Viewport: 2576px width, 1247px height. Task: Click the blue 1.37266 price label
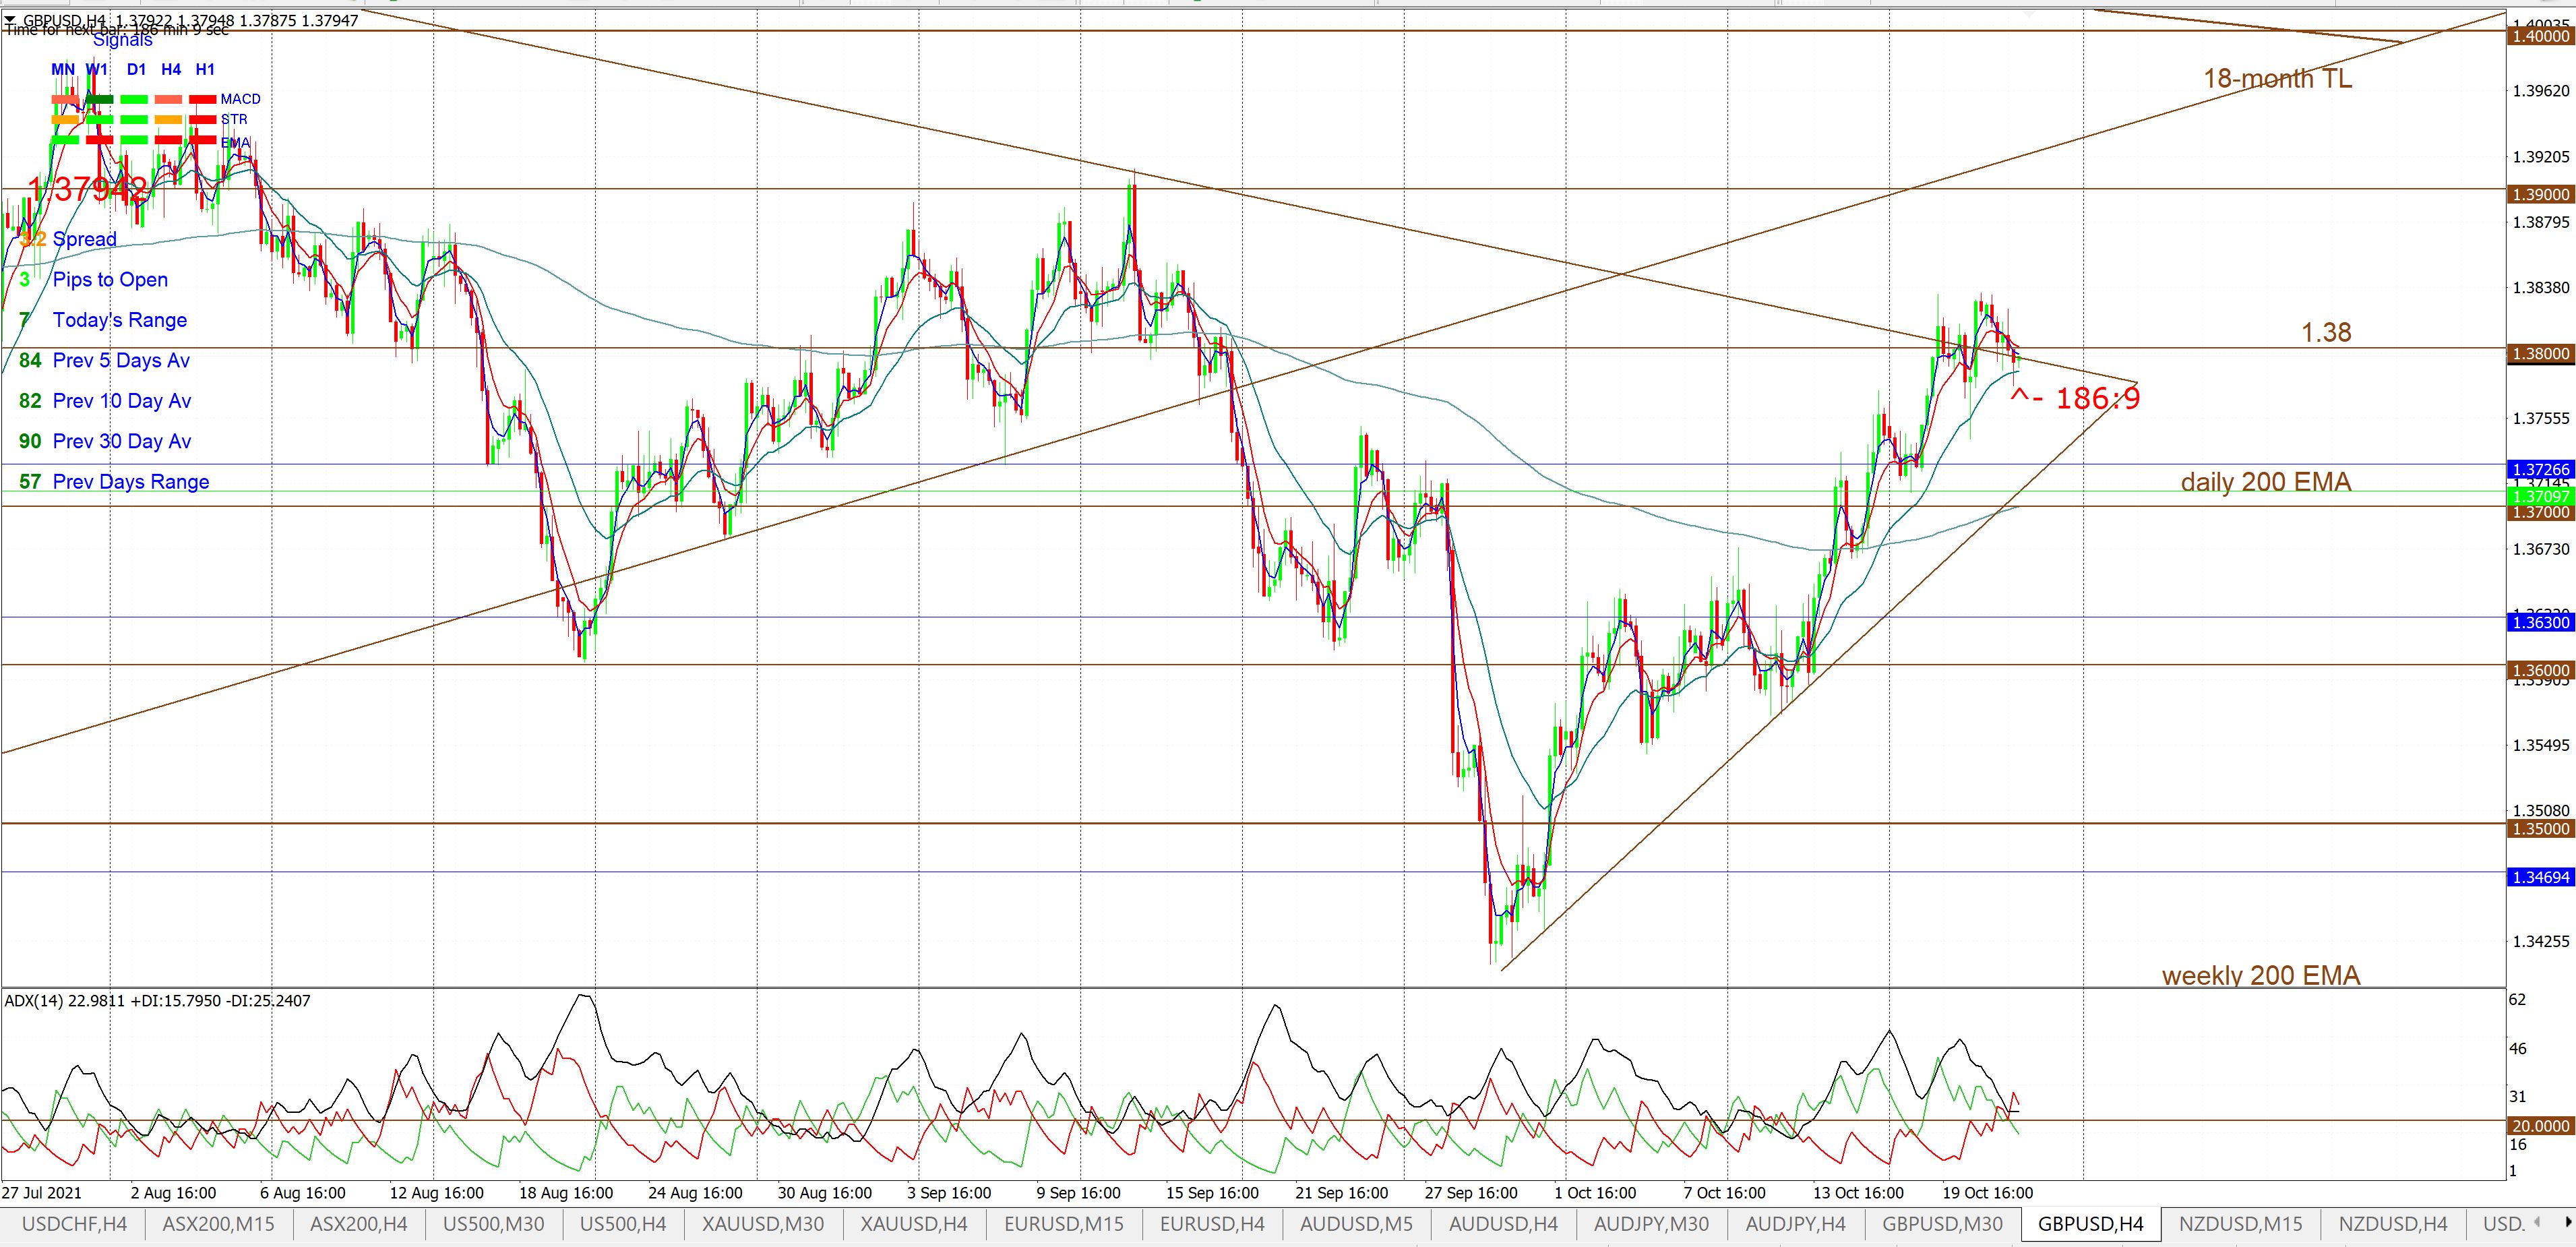point(2540,469)
